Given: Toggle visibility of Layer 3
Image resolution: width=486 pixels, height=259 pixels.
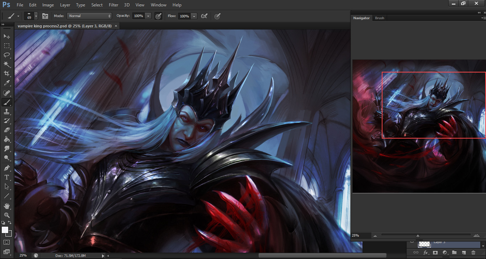Looking at the screenshot, I should tap(412, 243).
